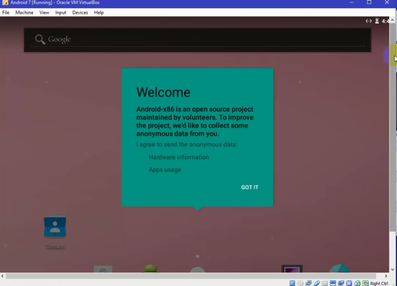The image size is (397, 286).
Task: Click the 'I agree to send the anonymous data' text
Action: [x=186, y=145]
